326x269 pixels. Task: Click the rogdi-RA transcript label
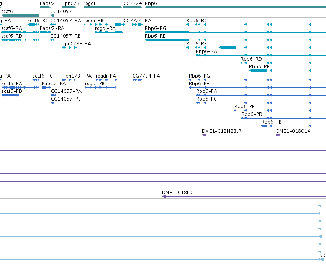click(105, 28)
